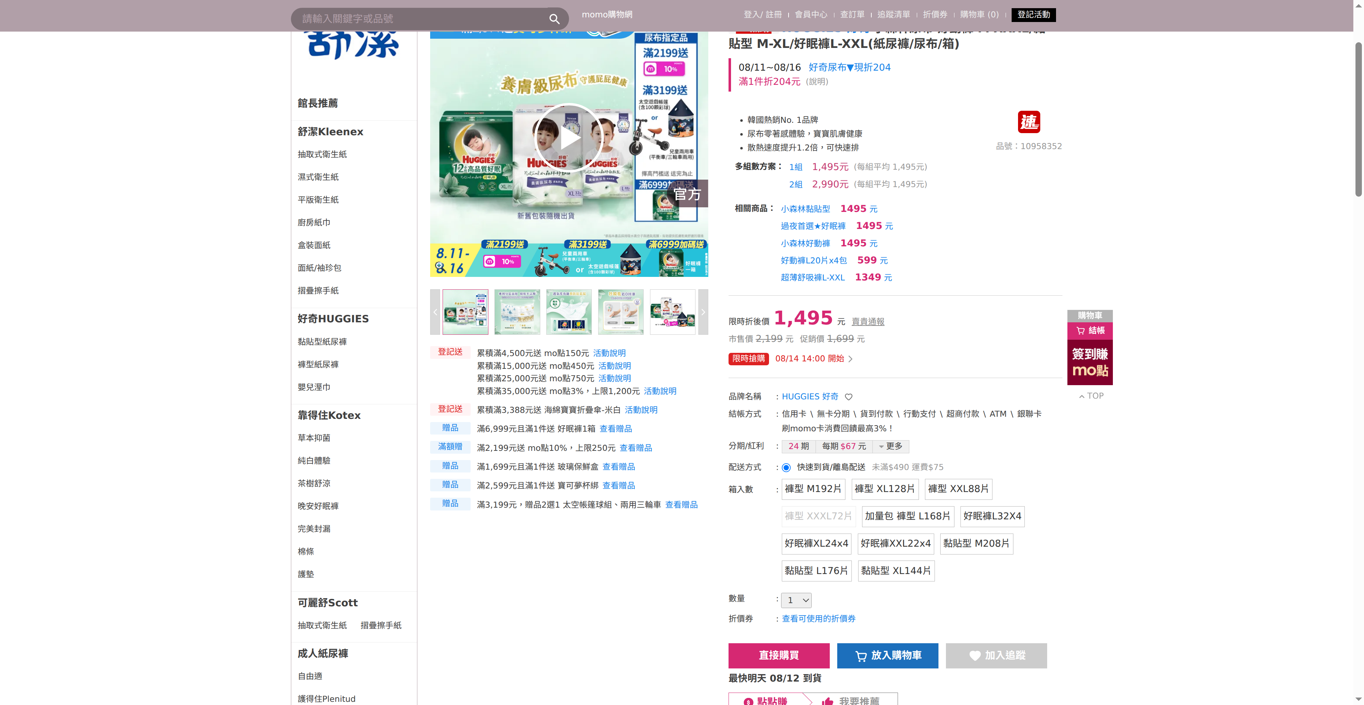1364x705 pixels.
Task: Open 查訂單 in the top menu
Action: [x=852, y=15]
